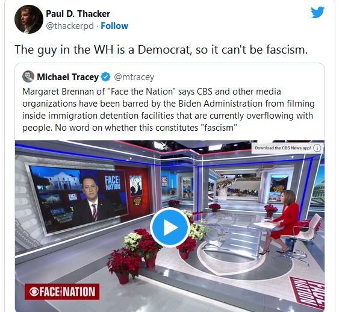Click the info icon beside CBS News app

(317, 148)
